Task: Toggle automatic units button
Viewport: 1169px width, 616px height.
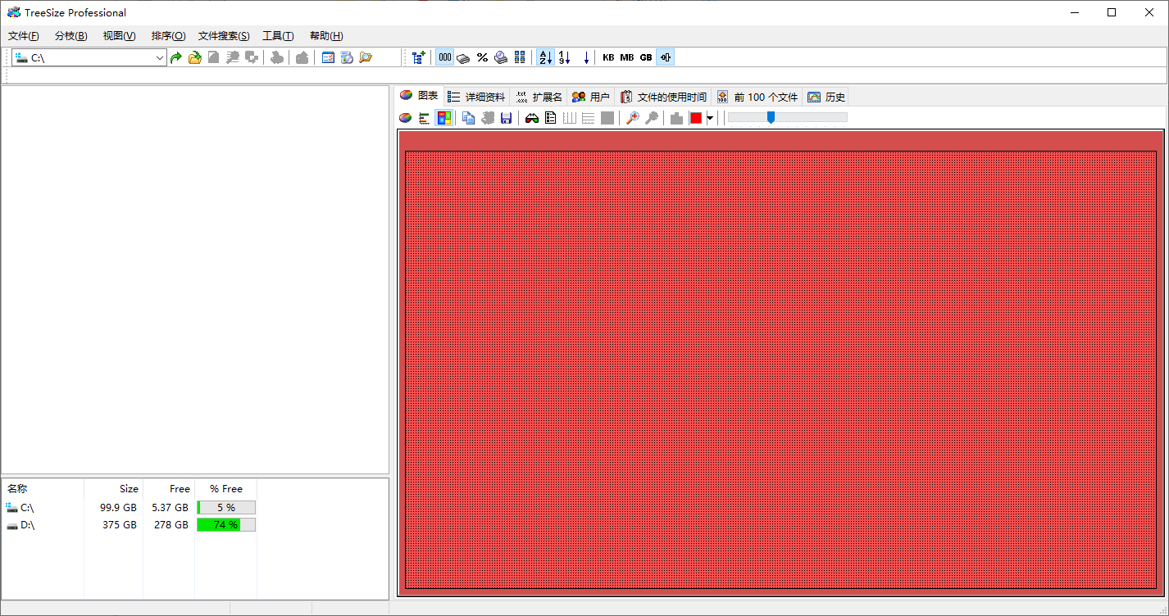Action: pyautogui.click(x=665, y=57)
